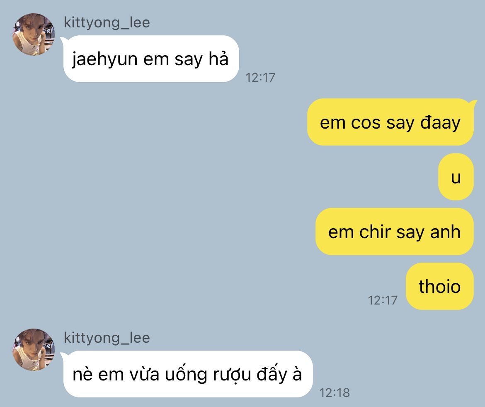
Task: Tap the 12:18 timestamp on the last message
Action: [335, 393]
